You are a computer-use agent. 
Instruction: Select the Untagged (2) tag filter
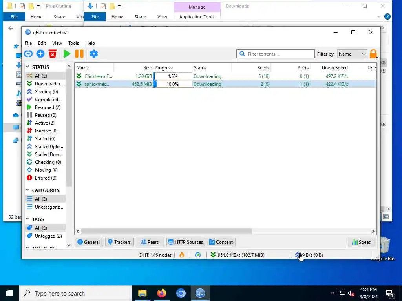(x=45, y=236)
